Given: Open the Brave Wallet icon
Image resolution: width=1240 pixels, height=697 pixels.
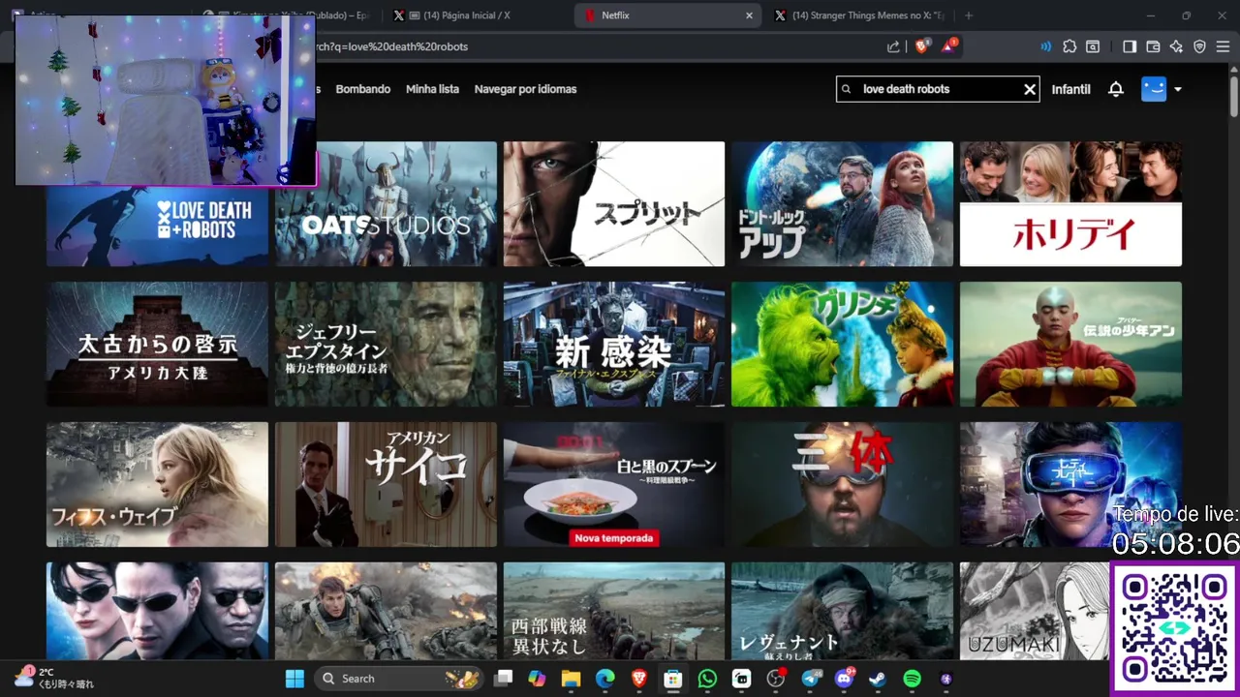Looking at the screenshot, I should [1153, 46].
